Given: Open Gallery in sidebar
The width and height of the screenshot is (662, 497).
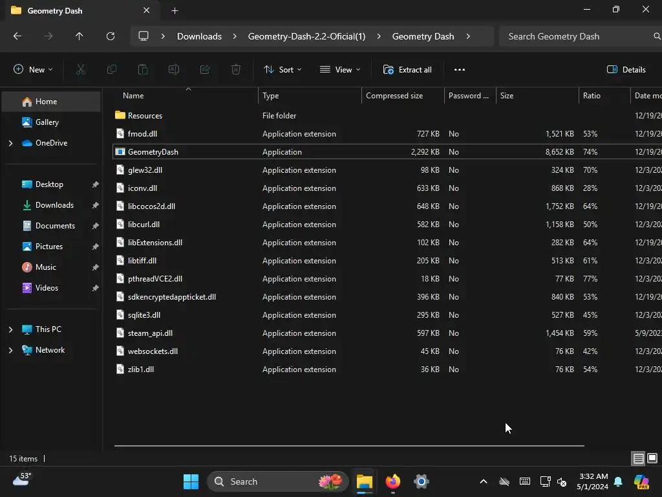Looking at the screenshot, I should point(51,122).
